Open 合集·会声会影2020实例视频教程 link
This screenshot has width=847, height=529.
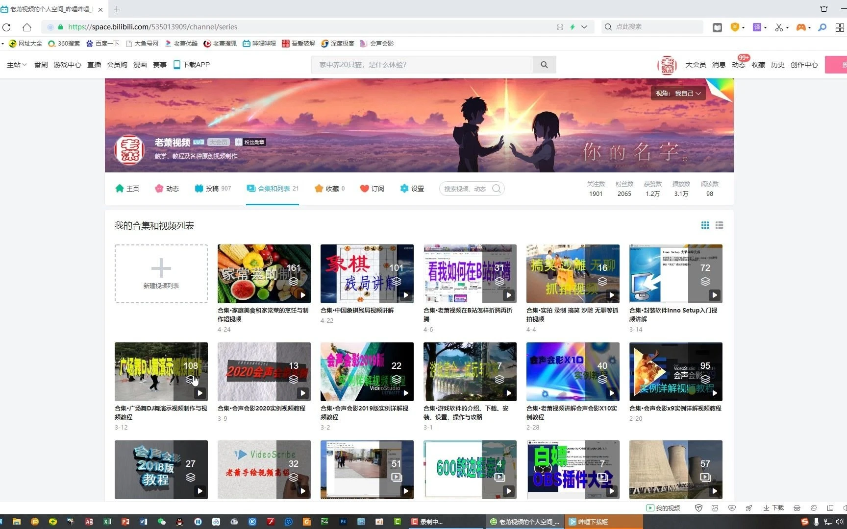pyautogui.click(x=261, y=408)
